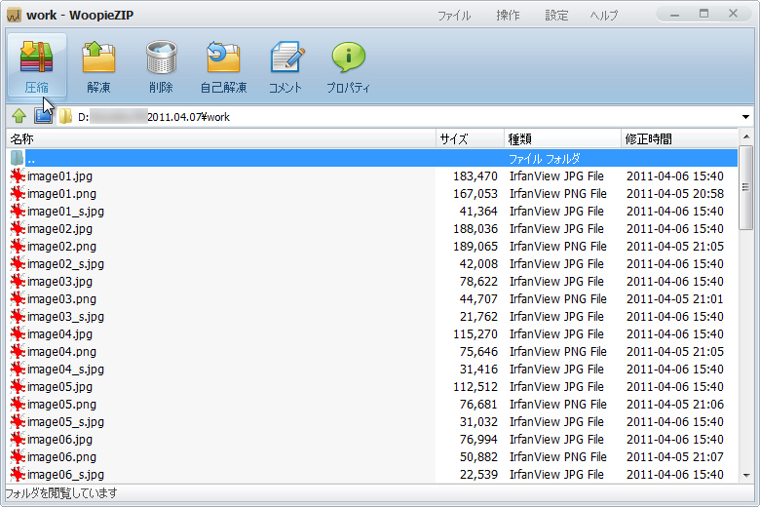Sort by 修正時間 column header

click(679, 139)
